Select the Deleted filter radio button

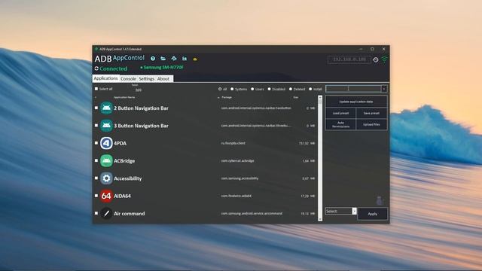(291, 89)
